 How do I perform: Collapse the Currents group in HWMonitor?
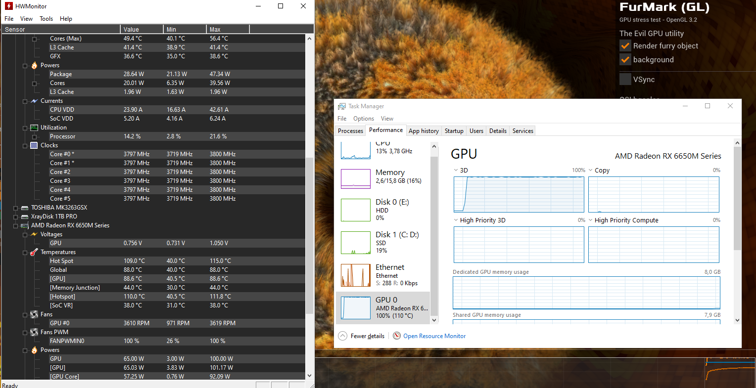click(25, 101)
